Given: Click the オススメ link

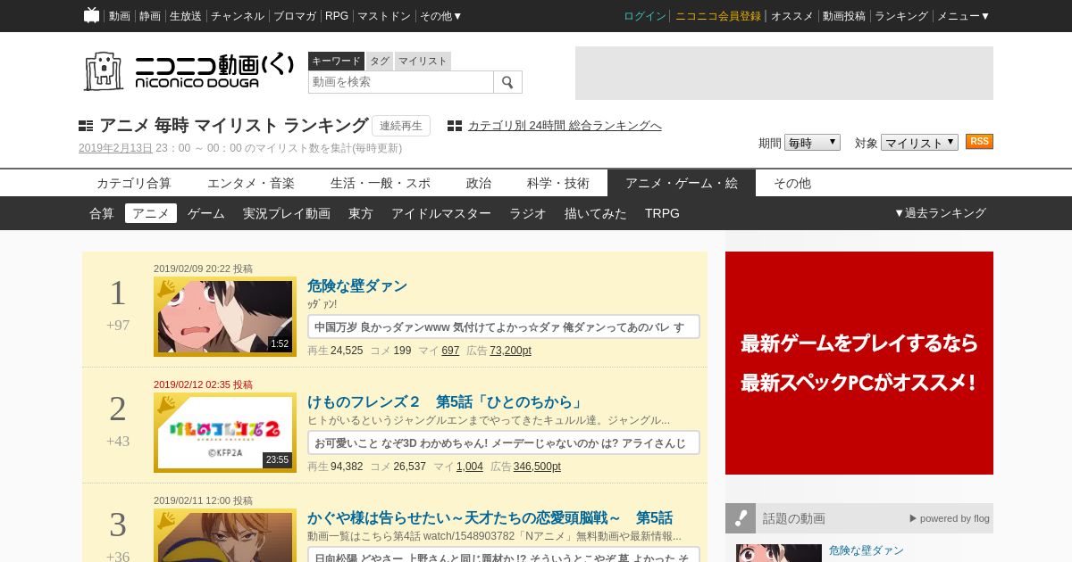Looking at the screenshot, I should coord(792,16).
